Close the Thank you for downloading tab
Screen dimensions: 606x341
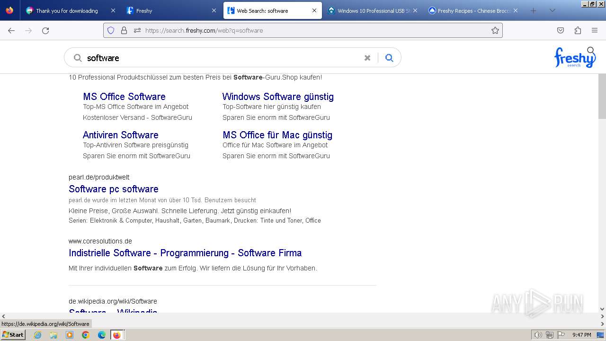click(x=113, y=10)
